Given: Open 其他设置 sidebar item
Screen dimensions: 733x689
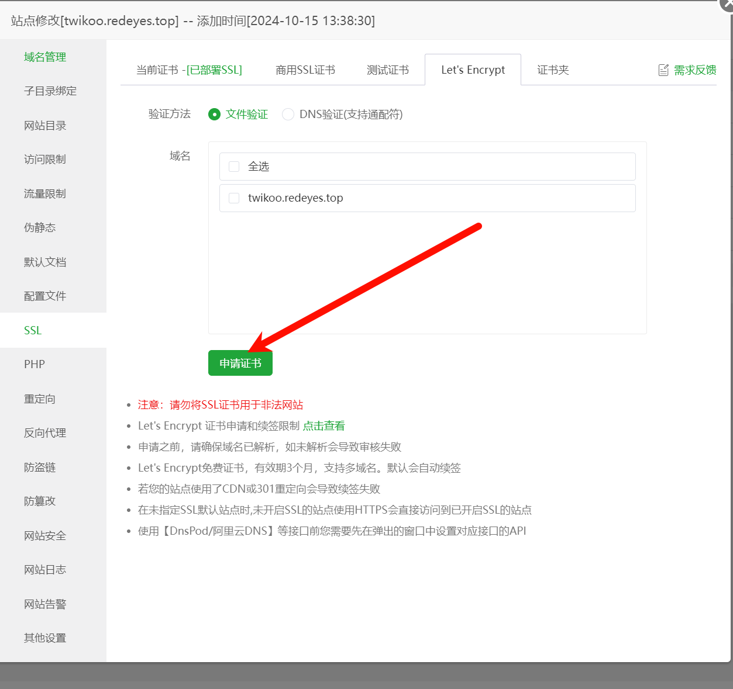Looking at the screenshot, I should click(44, 638).
